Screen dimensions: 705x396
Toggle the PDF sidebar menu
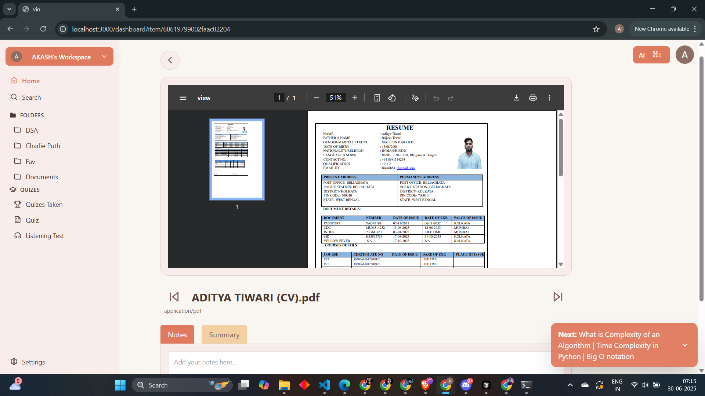click(x=183, y=98)
